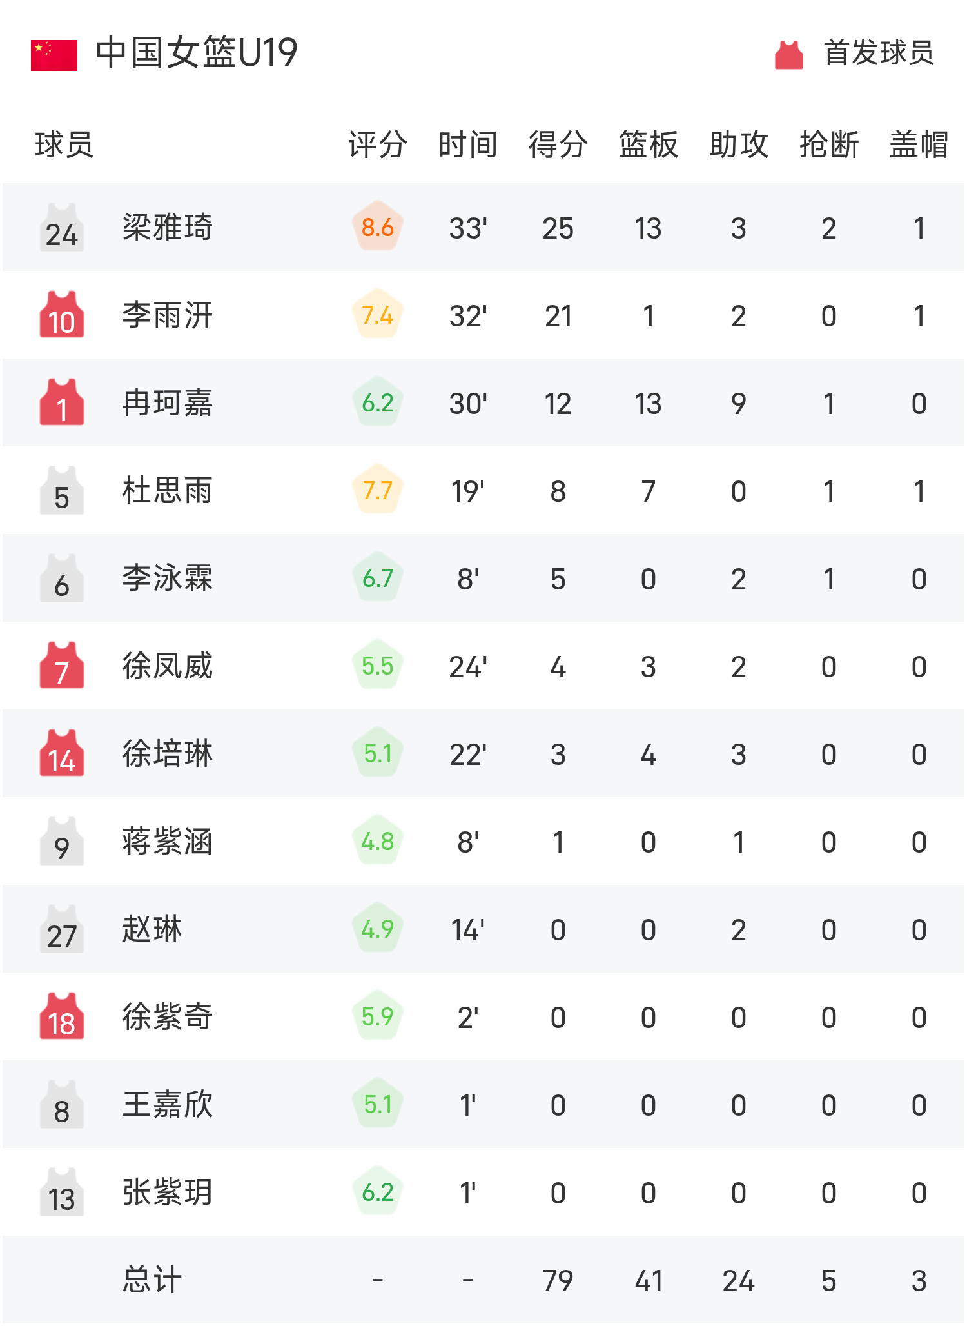
Task: Select red jersey number 10 icon
Action: point(62,315)
